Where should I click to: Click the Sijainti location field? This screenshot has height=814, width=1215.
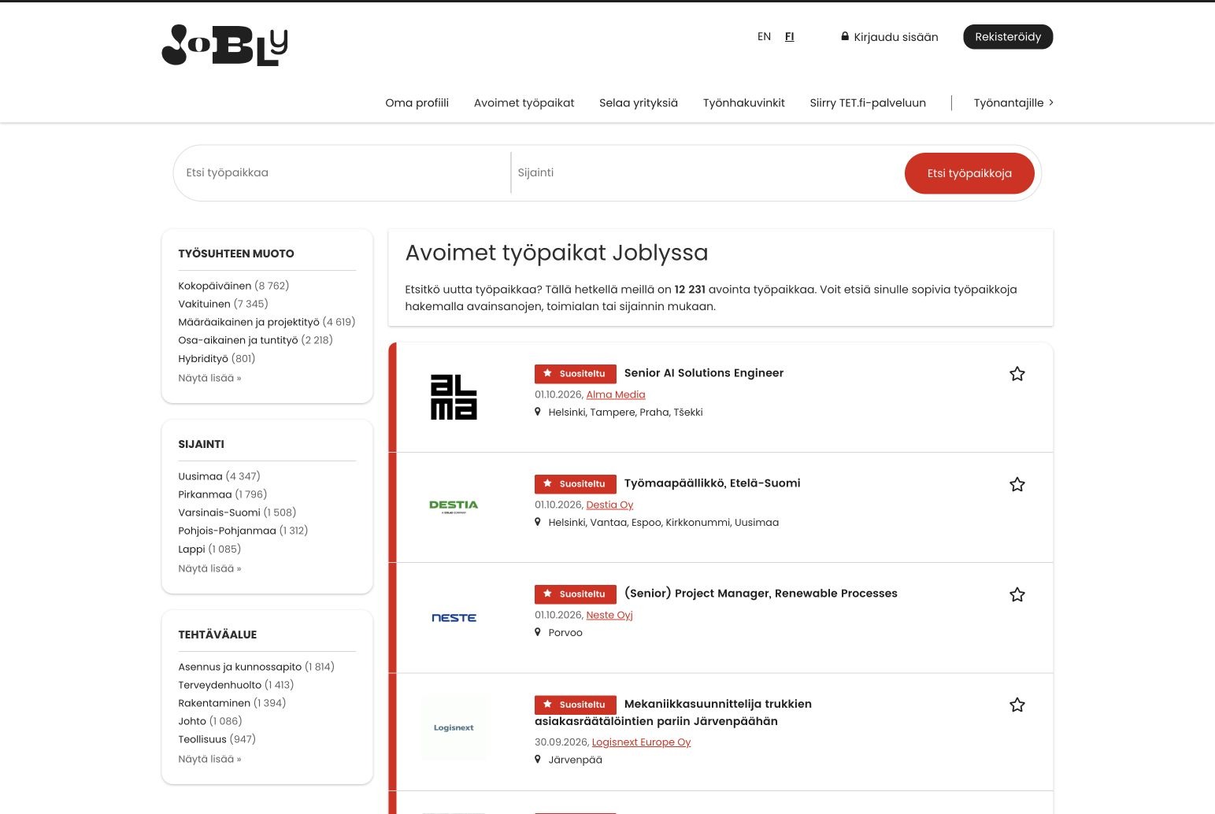tap(706, 173)
